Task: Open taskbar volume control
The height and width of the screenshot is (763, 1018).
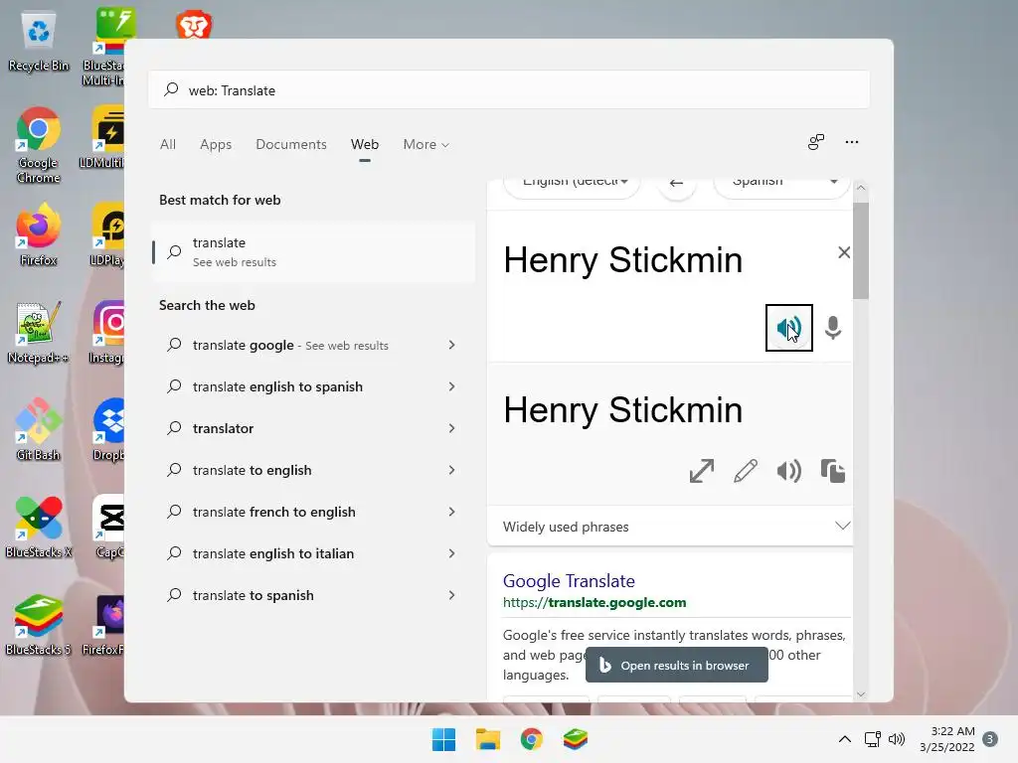Action: pyautogui.click(x=897, y=739)
